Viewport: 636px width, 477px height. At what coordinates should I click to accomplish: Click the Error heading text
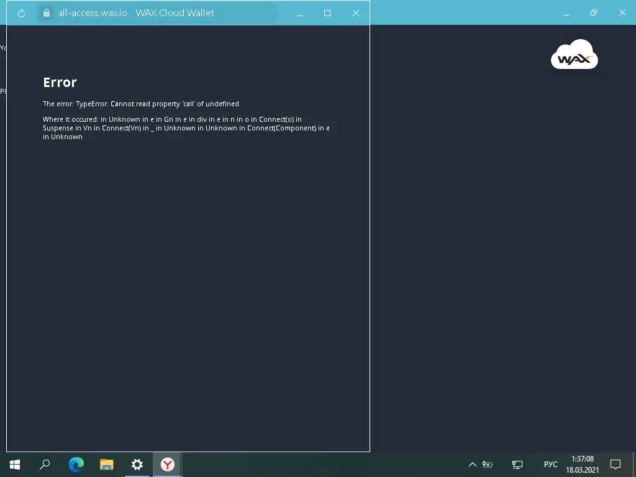click(x=60, y=83)
